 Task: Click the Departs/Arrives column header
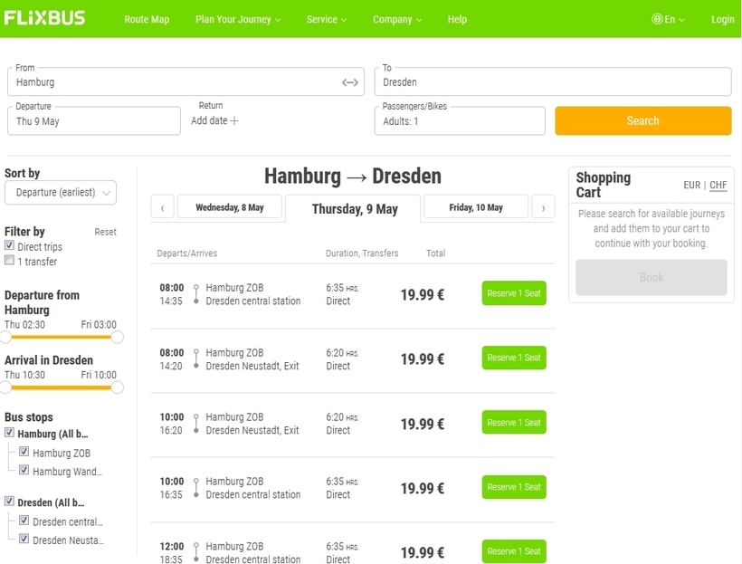[x=187, y=253]
